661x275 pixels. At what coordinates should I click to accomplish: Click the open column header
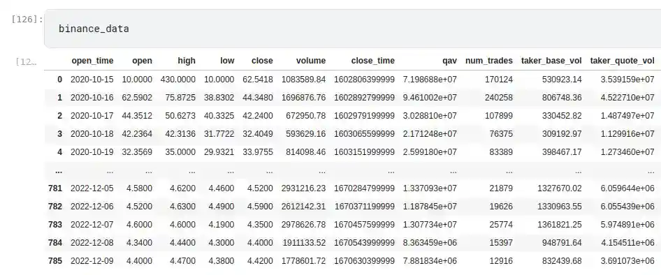tap(142, 61)
